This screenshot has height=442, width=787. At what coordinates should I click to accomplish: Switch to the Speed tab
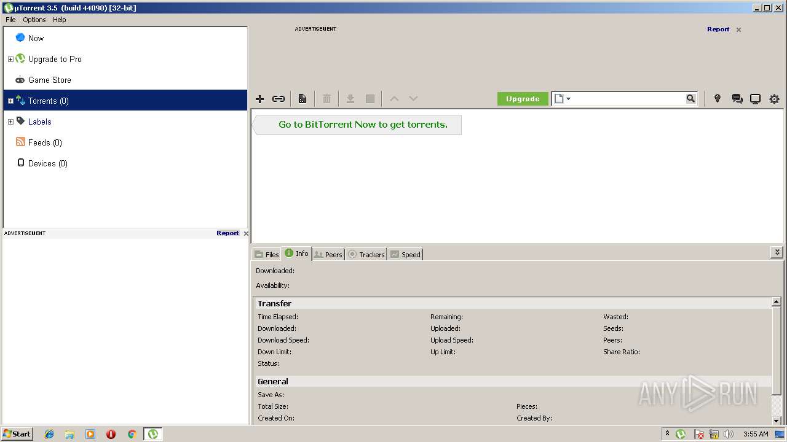coord(405,254)
